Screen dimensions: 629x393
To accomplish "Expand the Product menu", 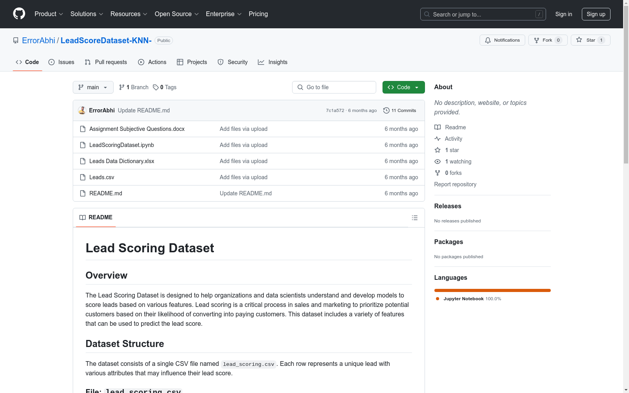I will [49, 14].
